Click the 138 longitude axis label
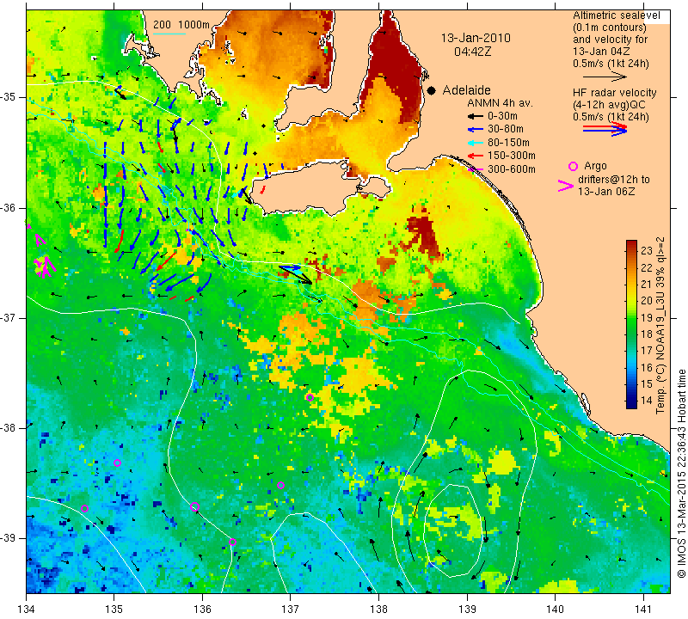This screenshot has height=619, width=688. click(378, 609)
